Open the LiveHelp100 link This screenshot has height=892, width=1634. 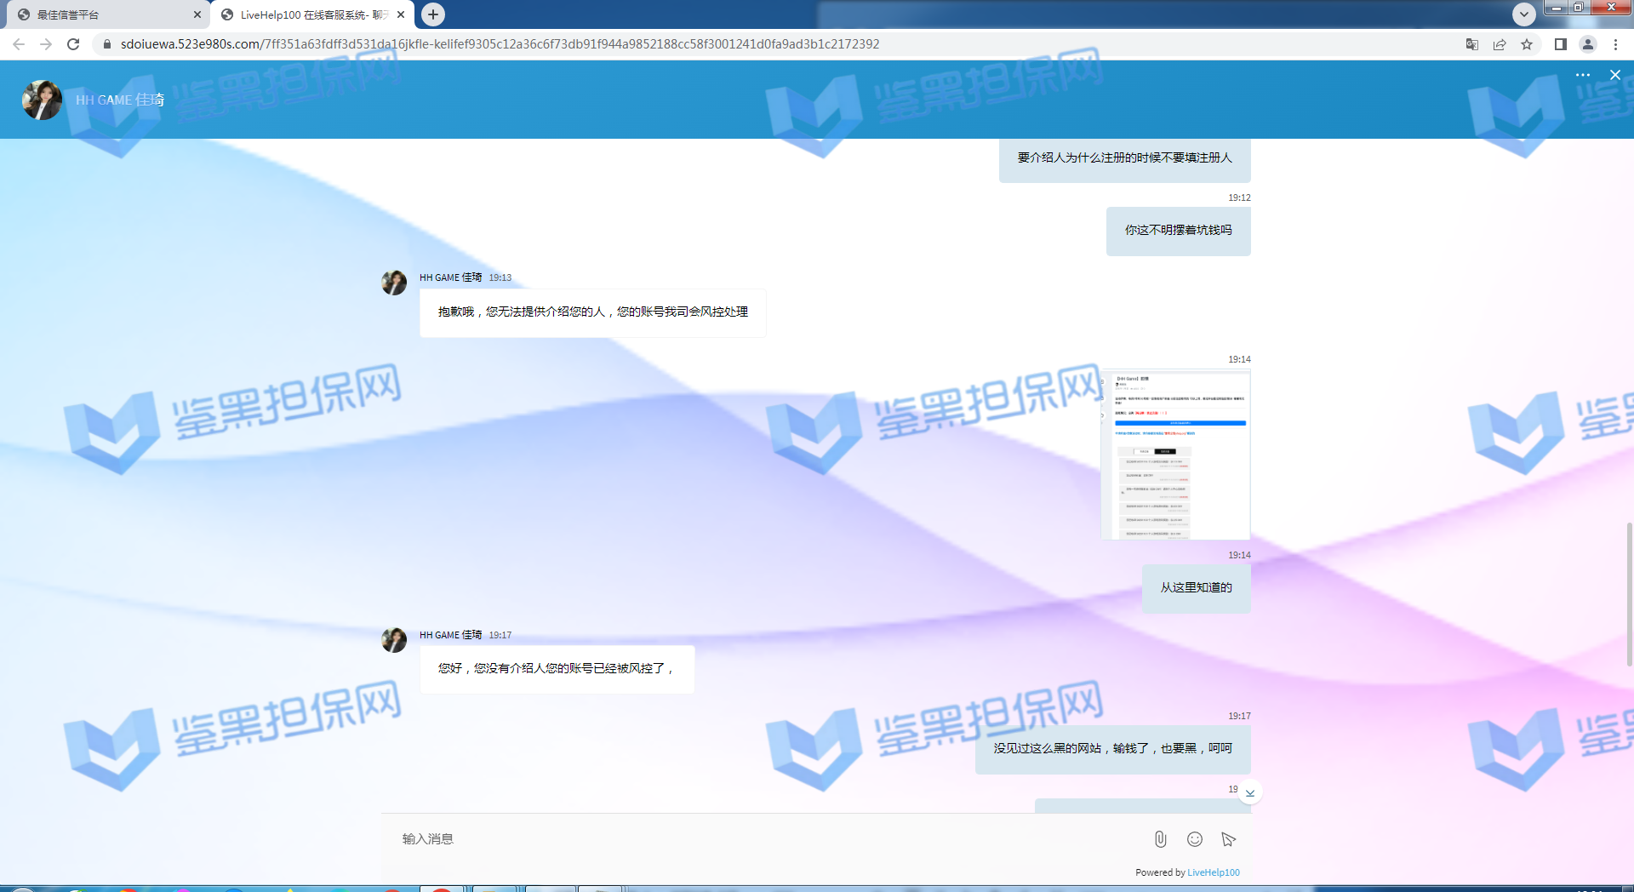click(1213, 872)
